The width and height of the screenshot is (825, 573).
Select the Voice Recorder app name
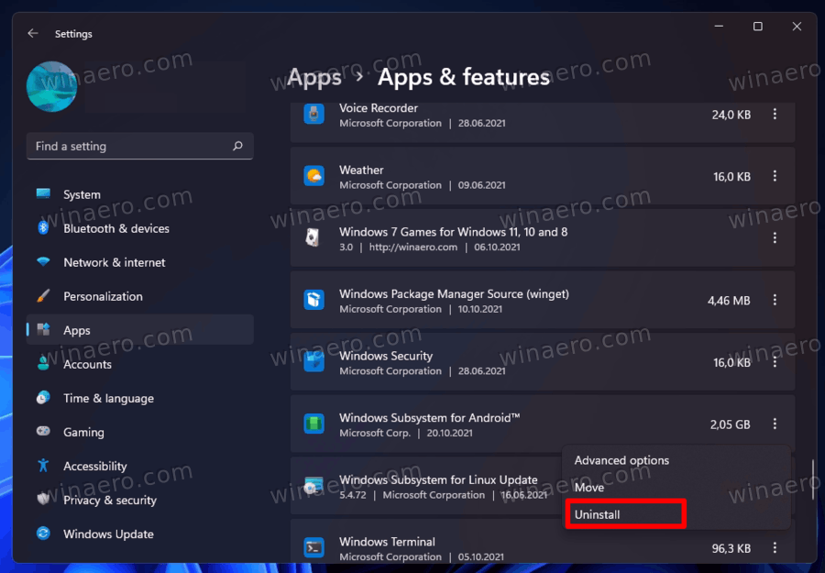point(379,108)
